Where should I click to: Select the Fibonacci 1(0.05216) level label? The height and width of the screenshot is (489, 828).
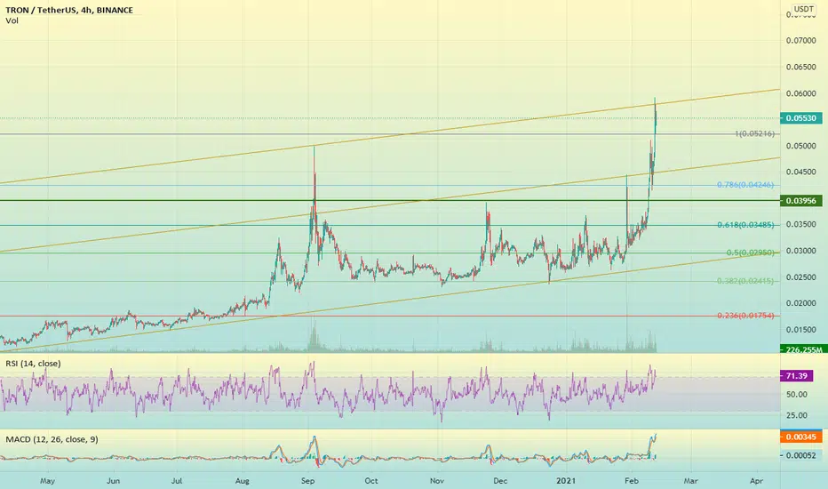pos(754,133)
